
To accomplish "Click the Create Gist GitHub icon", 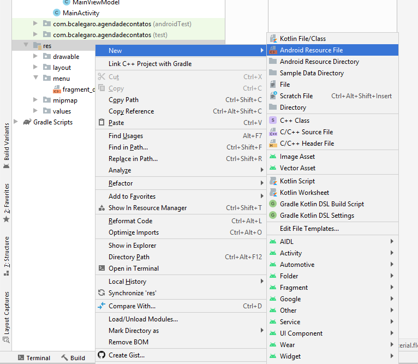I will tap(101, 355).
